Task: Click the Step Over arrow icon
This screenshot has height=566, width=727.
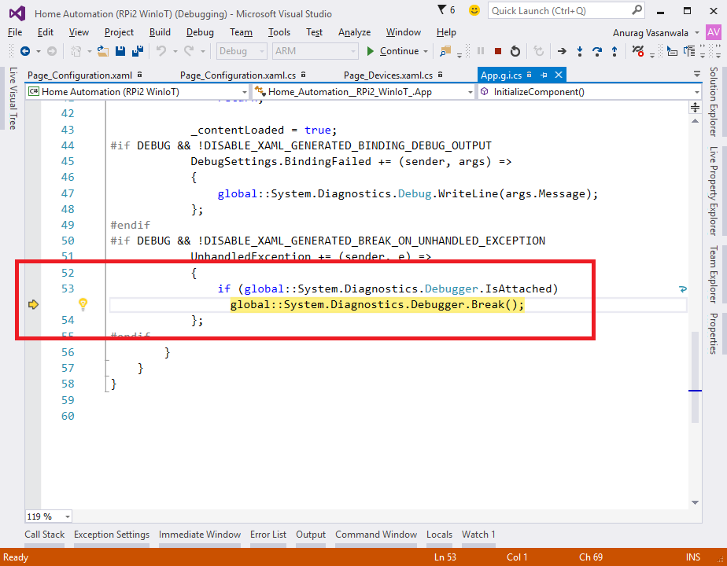Action: (x=597, y=51)
